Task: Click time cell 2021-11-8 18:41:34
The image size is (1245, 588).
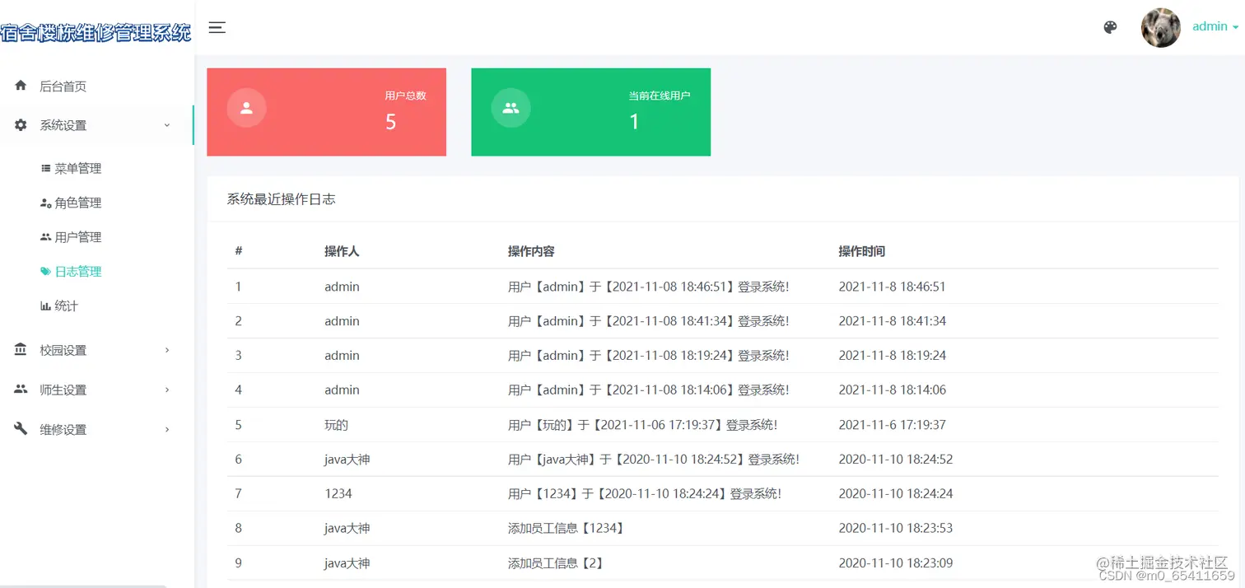Action: [893, 321]
